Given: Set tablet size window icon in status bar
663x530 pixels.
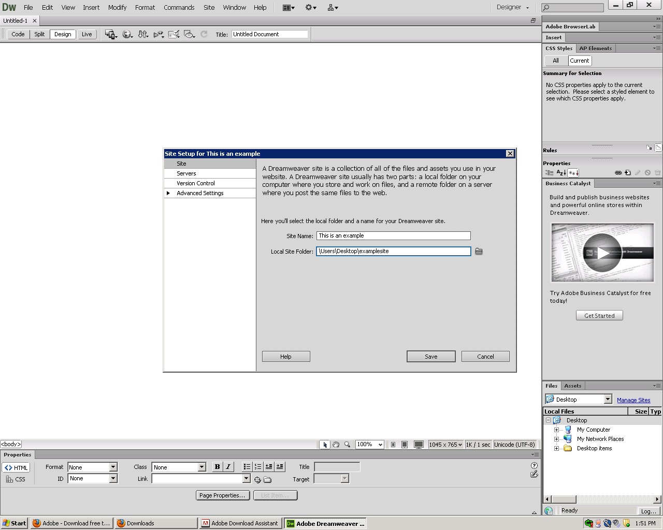Looking at the screenshot, I should tap(405, 445).
